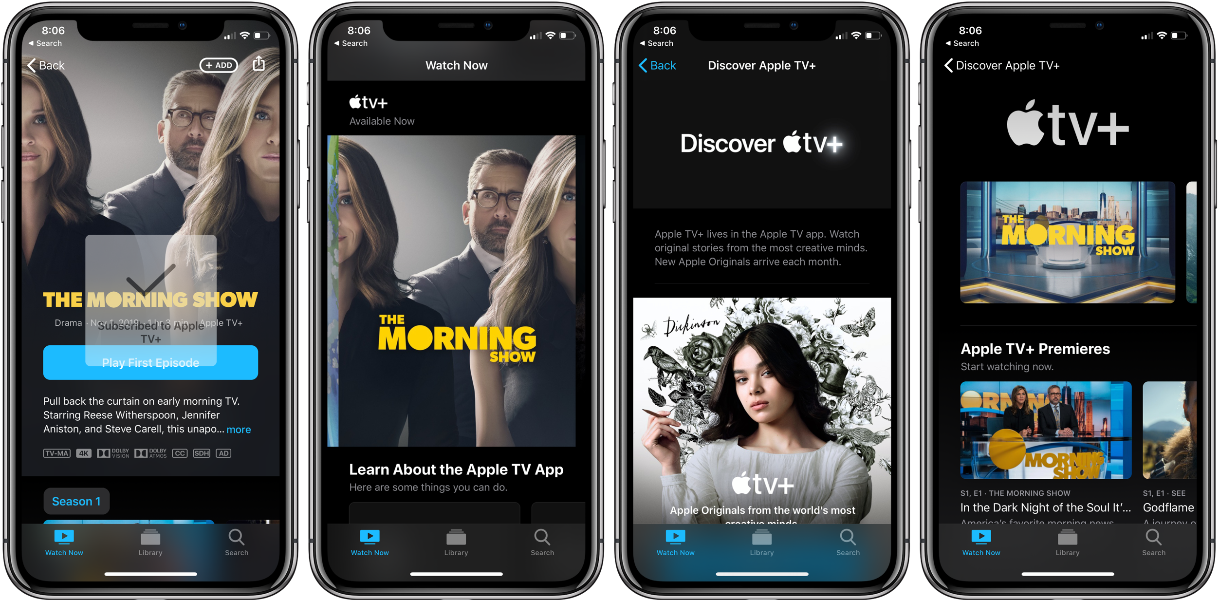The height and width of the screenshot is (601, 1219).
Task: Tap the Back chevron on Discover Apple TV+
Action: pos(637,66)
